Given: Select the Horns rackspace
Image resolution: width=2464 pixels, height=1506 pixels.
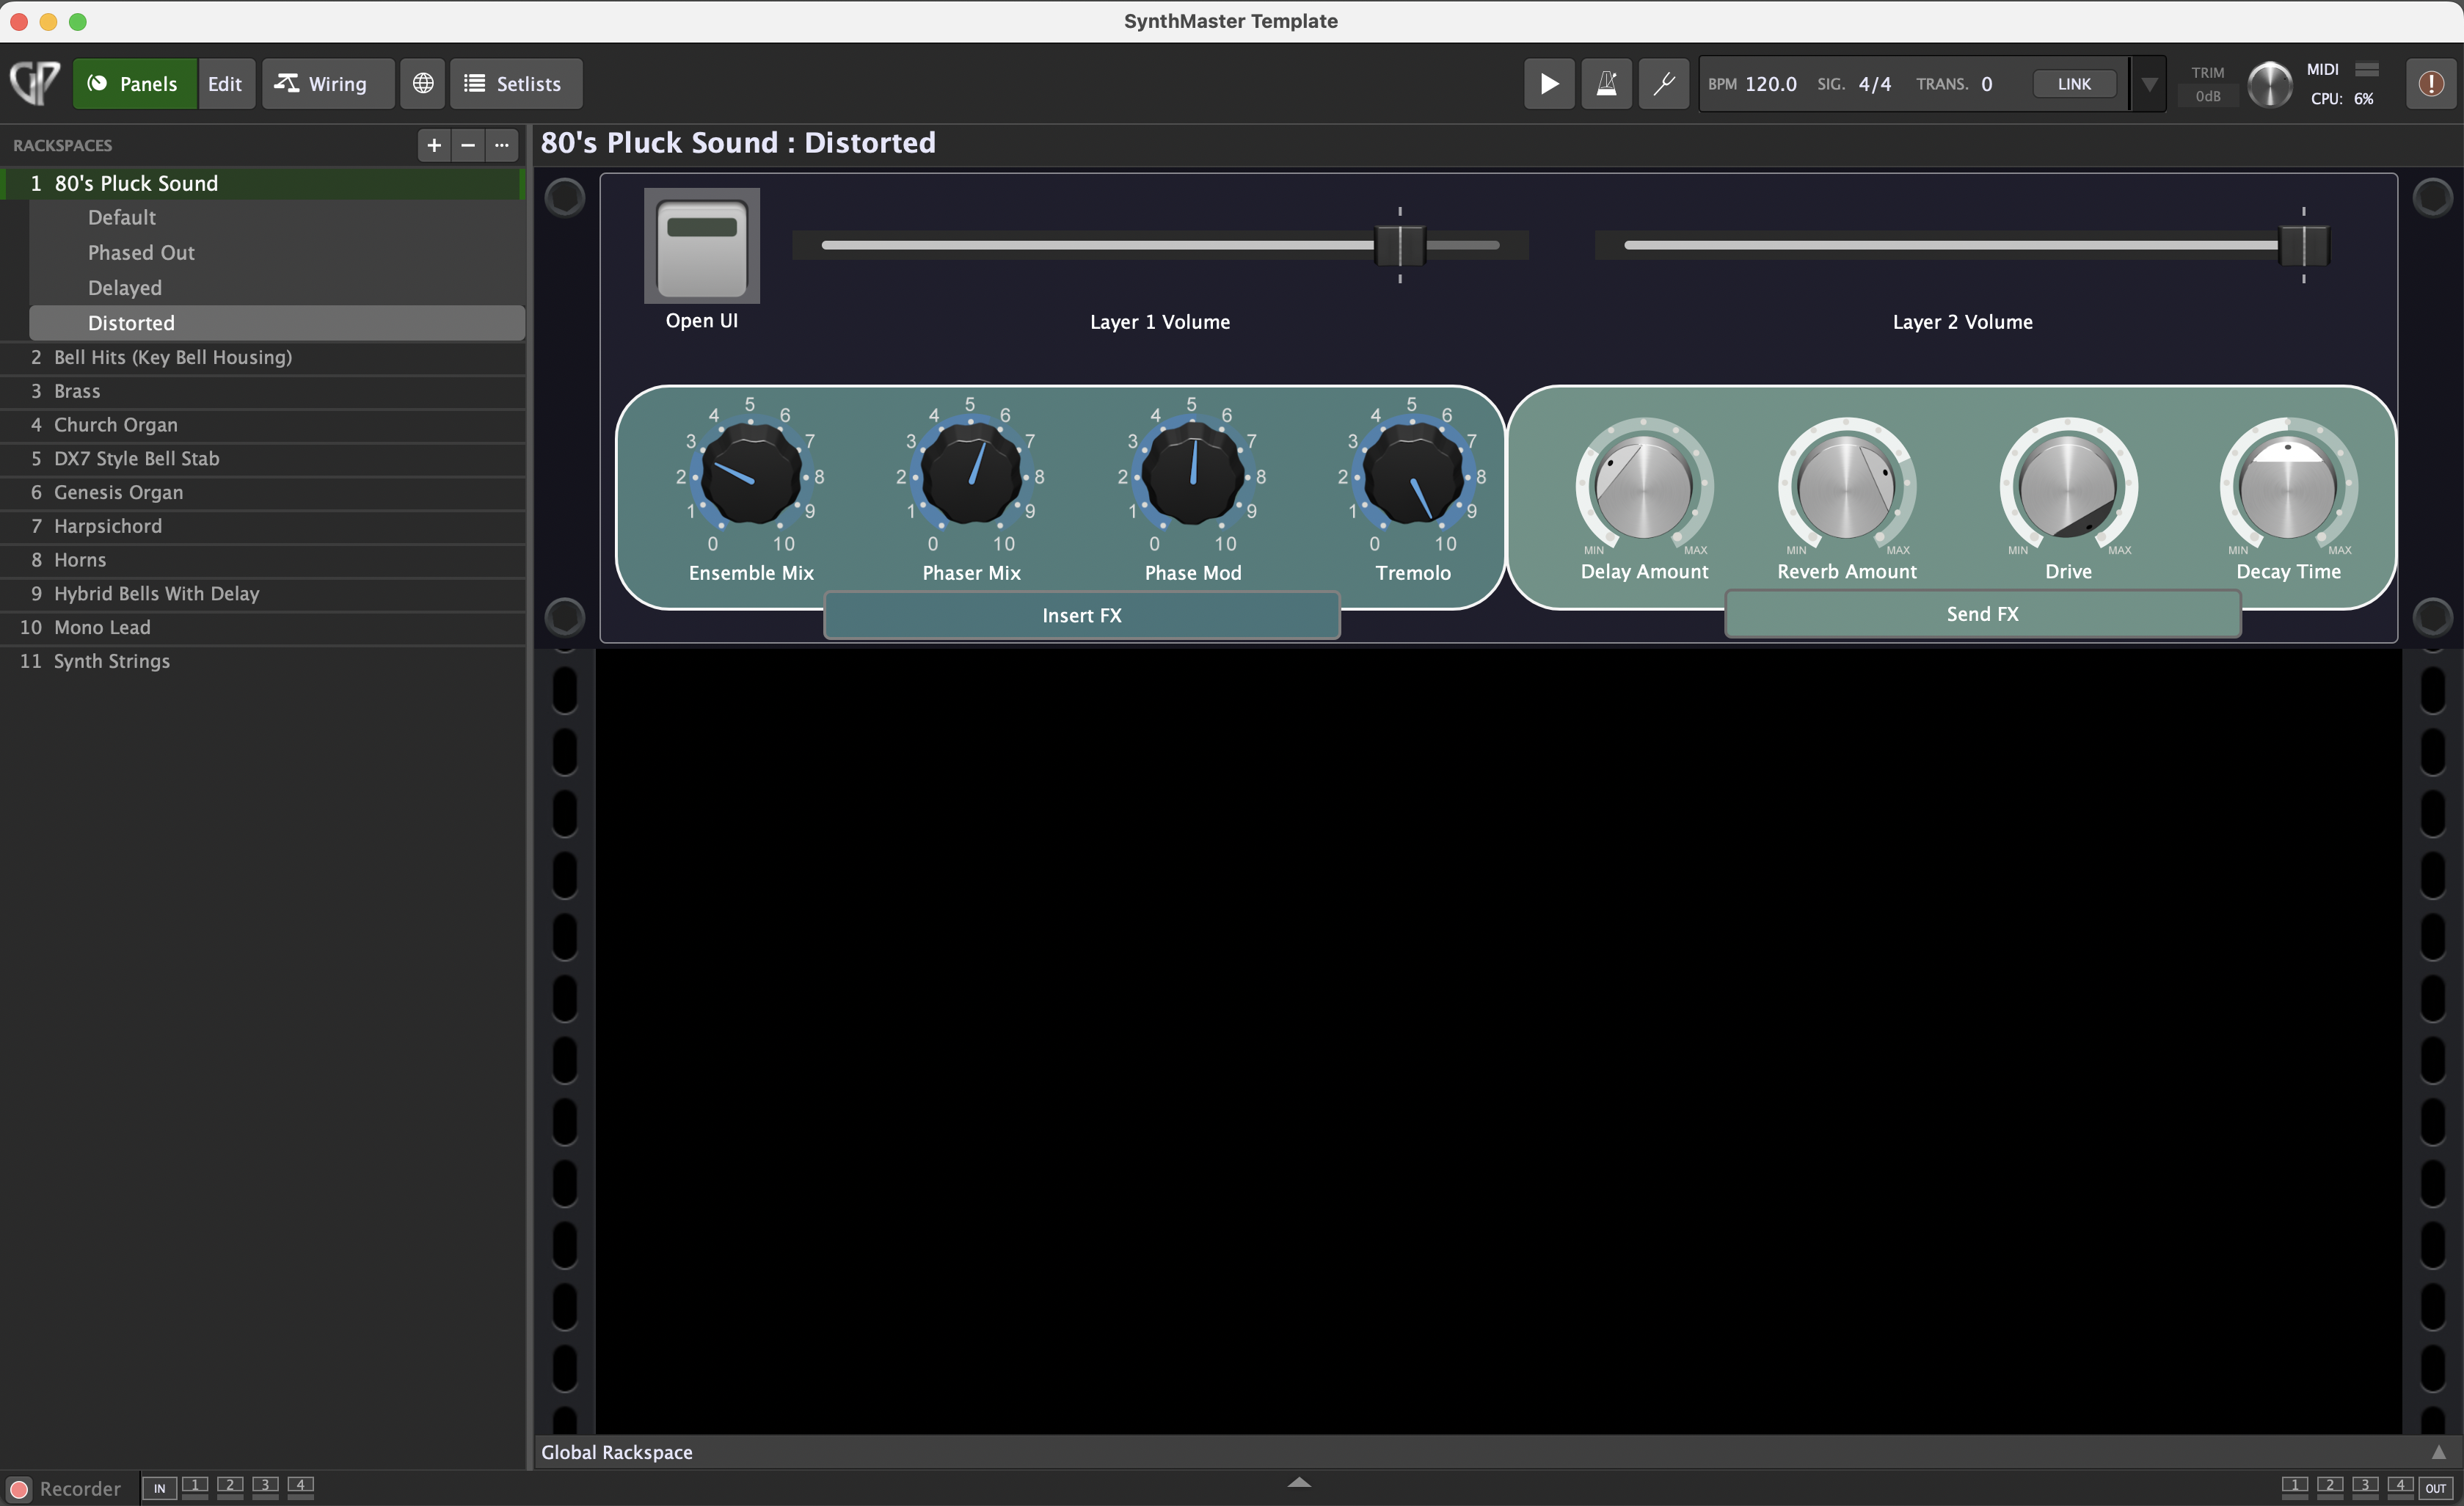Looking at the screenshot, I should pos(263,560).
